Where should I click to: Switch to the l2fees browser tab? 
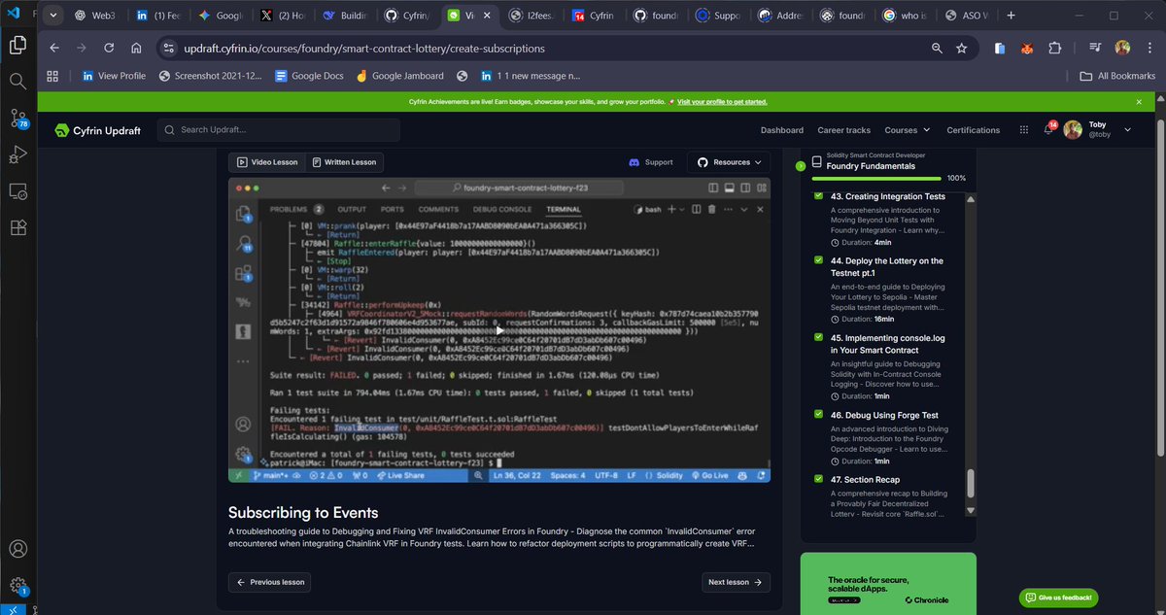(533, 16)
